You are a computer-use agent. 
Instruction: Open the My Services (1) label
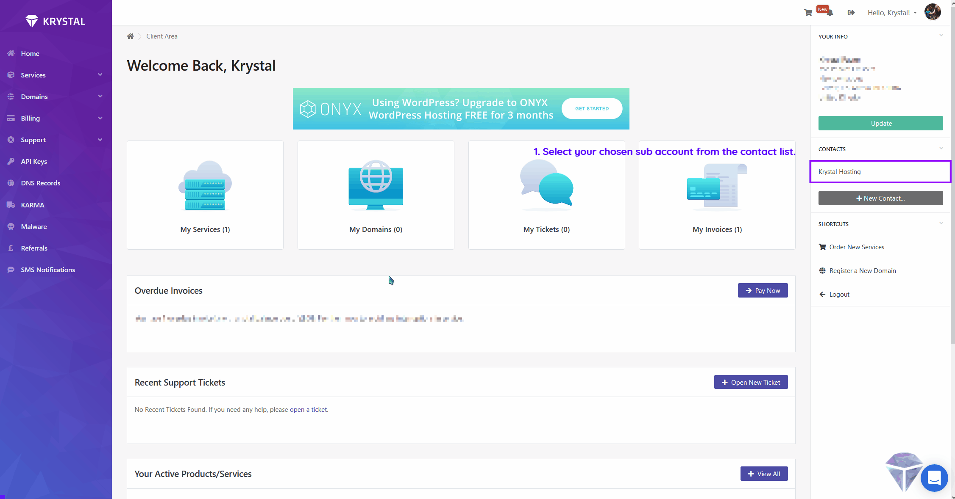(x=205, y=229)
